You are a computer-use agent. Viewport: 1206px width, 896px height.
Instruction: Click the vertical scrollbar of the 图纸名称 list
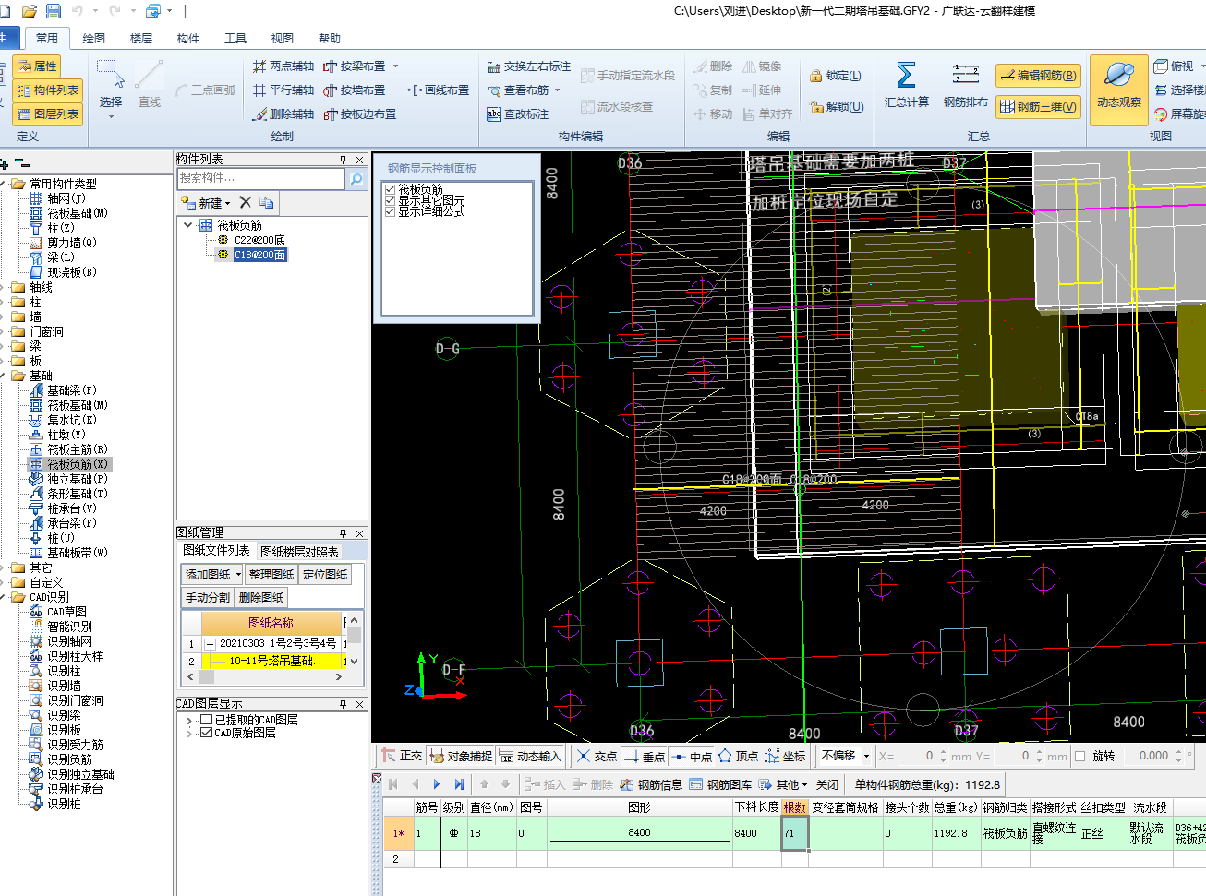click(354, 641)
